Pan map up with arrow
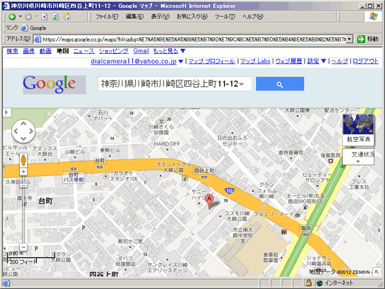The width and height of the screenshot is (385, 289). (23, 123)
